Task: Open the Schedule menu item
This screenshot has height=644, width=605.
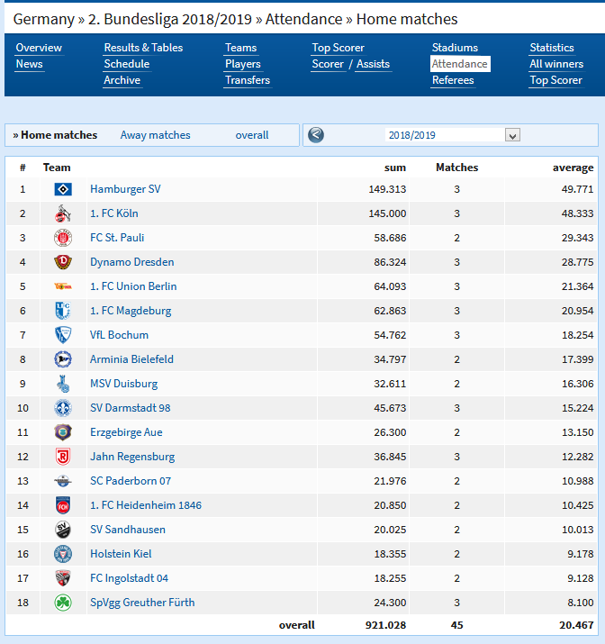Action: point(126,64)
